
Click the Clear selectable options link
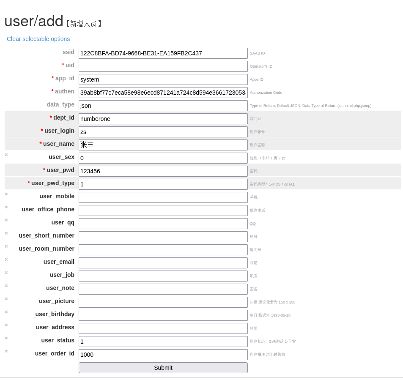pos(38,39)
